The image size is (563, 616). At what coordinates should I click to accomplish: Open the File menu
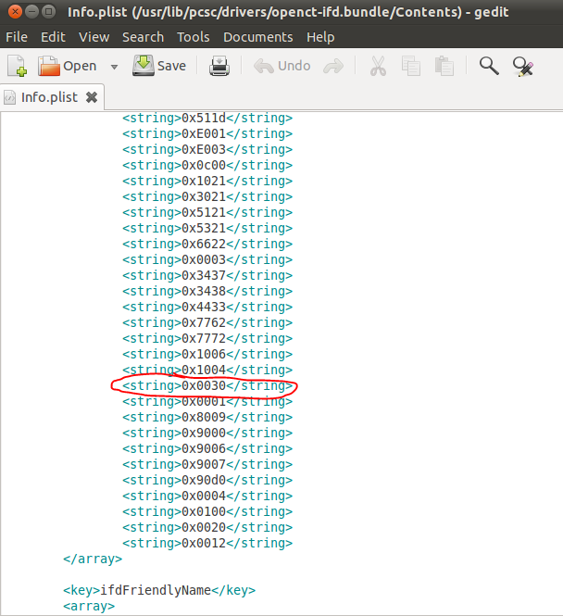17,37
